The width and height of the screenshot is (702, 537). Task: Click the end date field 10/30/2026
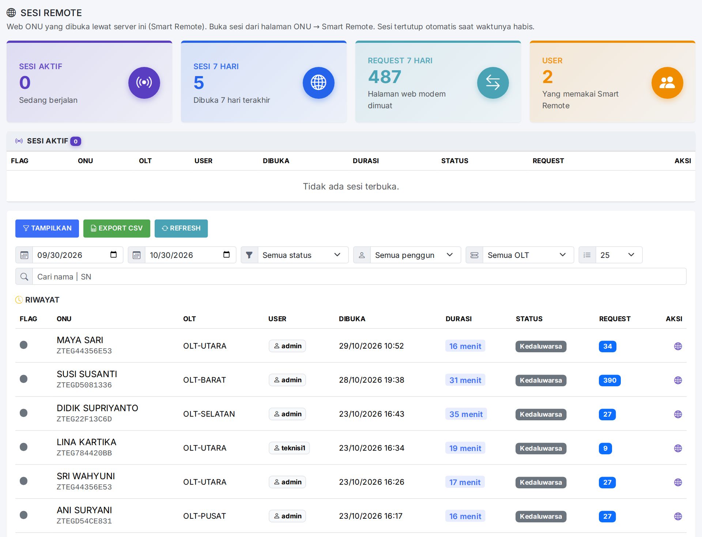(190, 255)
